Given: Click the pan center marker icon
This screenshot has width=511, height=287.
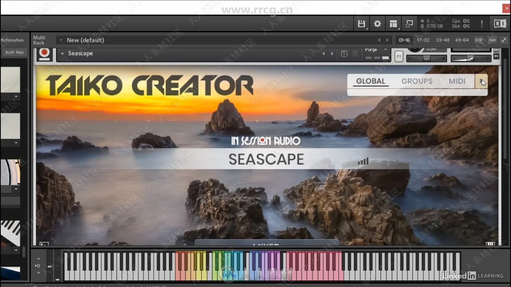Looking at the screenshot, I should coord(427,59).
